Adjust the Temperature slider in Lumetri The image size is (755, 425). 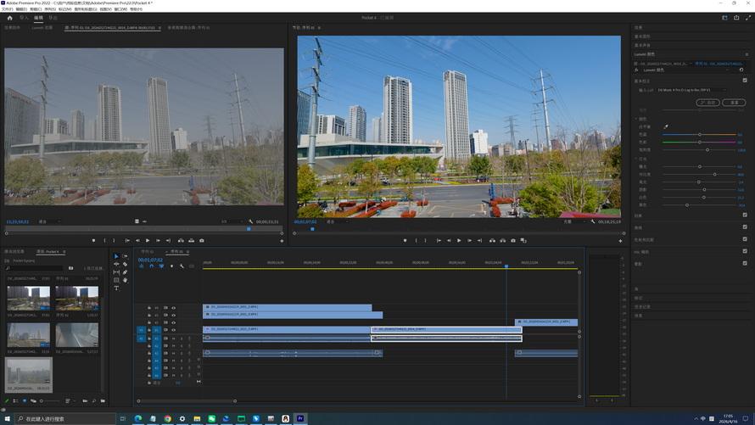click(x=699, y=134)
